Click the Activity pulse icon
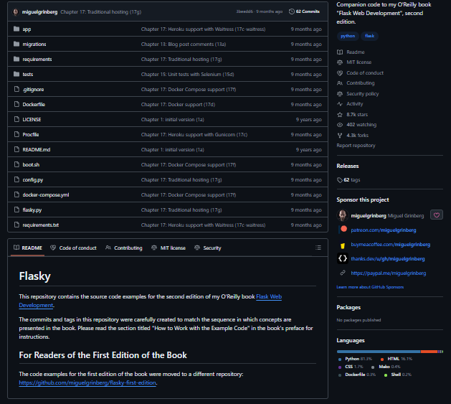The height and width of the screenshot is (404, 451). [x=340, y=103]
